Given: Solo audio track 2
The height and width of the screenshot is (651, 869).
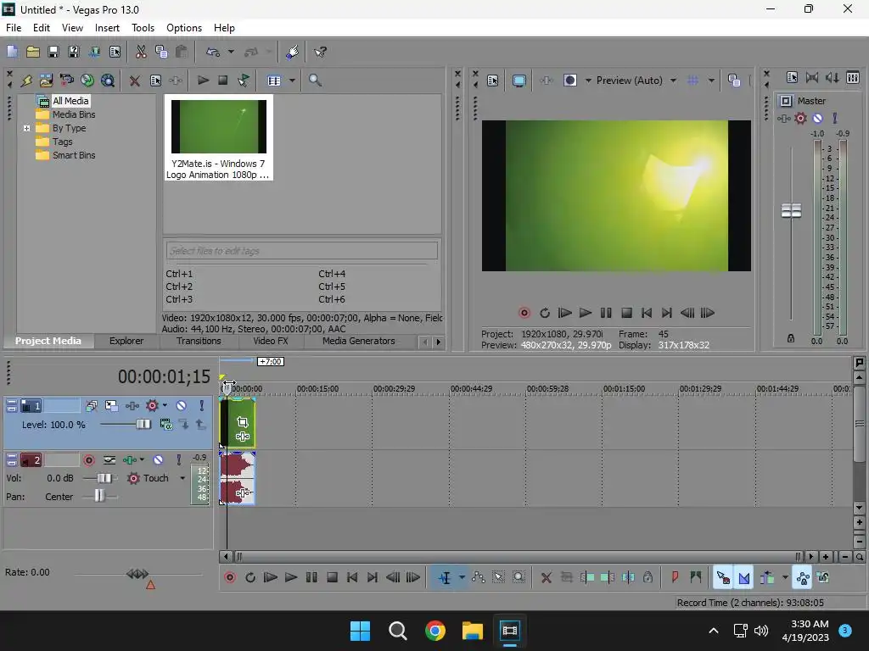Looking at the screenshot, I should point(178,460).
